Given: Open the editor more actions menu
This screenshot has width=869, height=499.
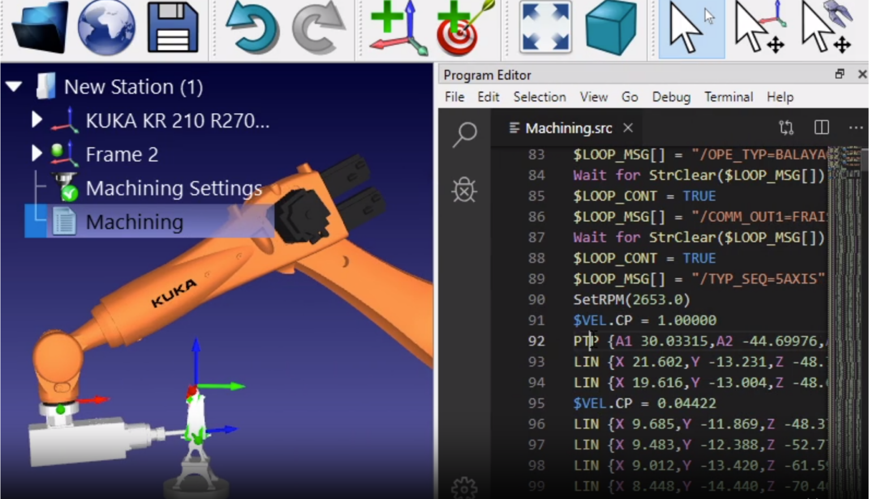Looking at the screenshot, I should [x=855, y=128].
